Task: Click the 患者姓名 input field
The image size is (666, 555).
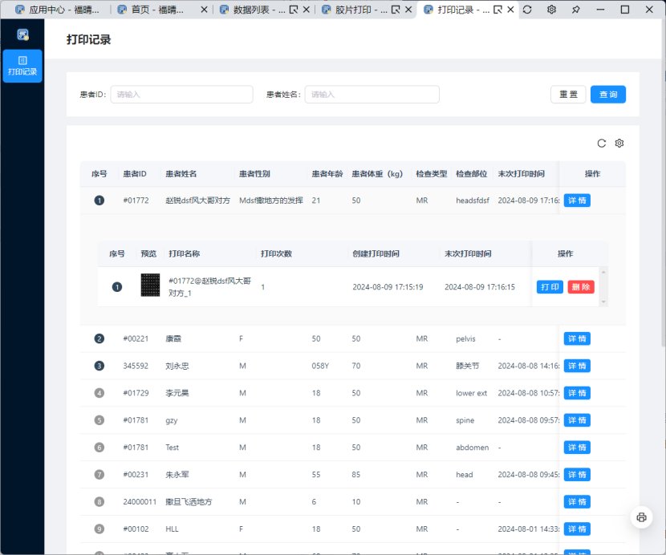Action: (x=372, y=95)
